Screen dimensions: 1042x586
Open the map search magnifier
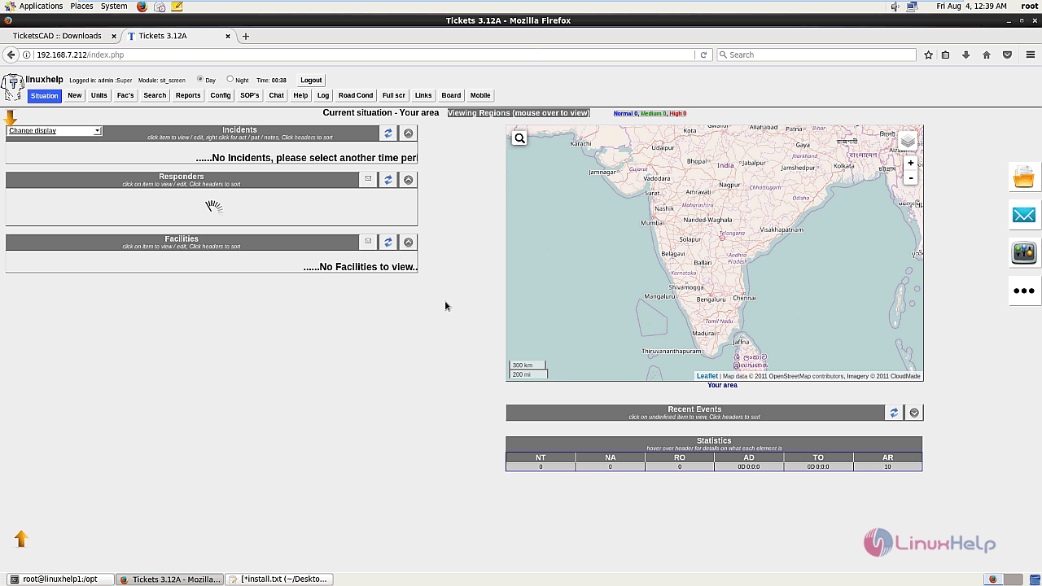(x=519, y=138)
